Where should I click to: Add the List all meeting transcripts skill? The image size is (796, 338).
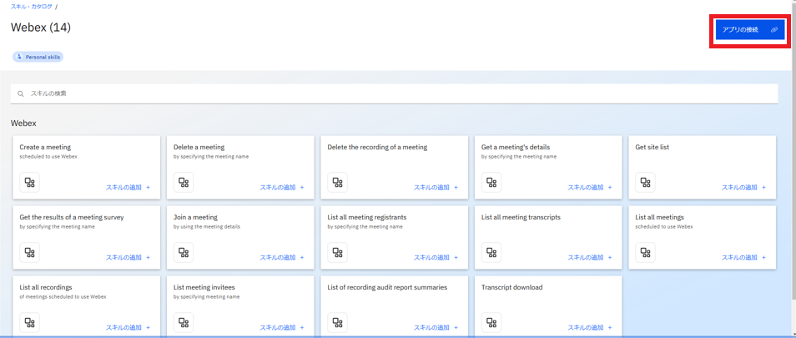[x=590, y=257]
